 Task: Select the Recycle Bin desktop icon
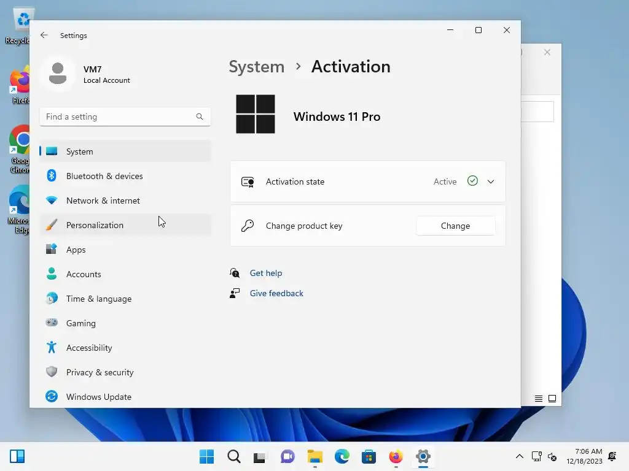click(x=18, y=26)
